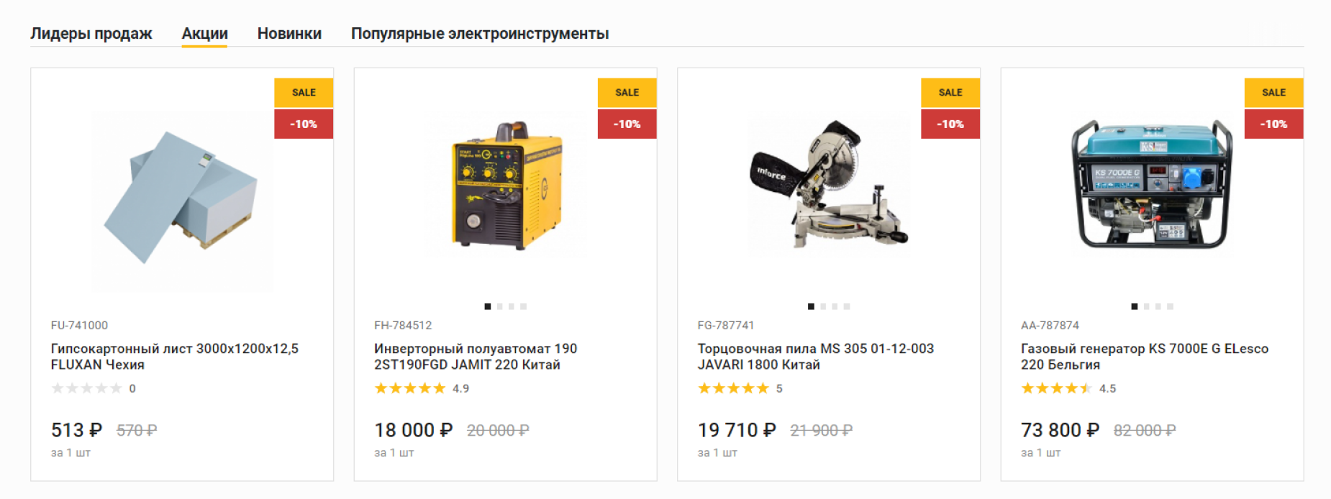Open Газовый генератор KS 7000E product link
The height and width of the screenshot is (499, 1331).
(x=1145, y=357)
